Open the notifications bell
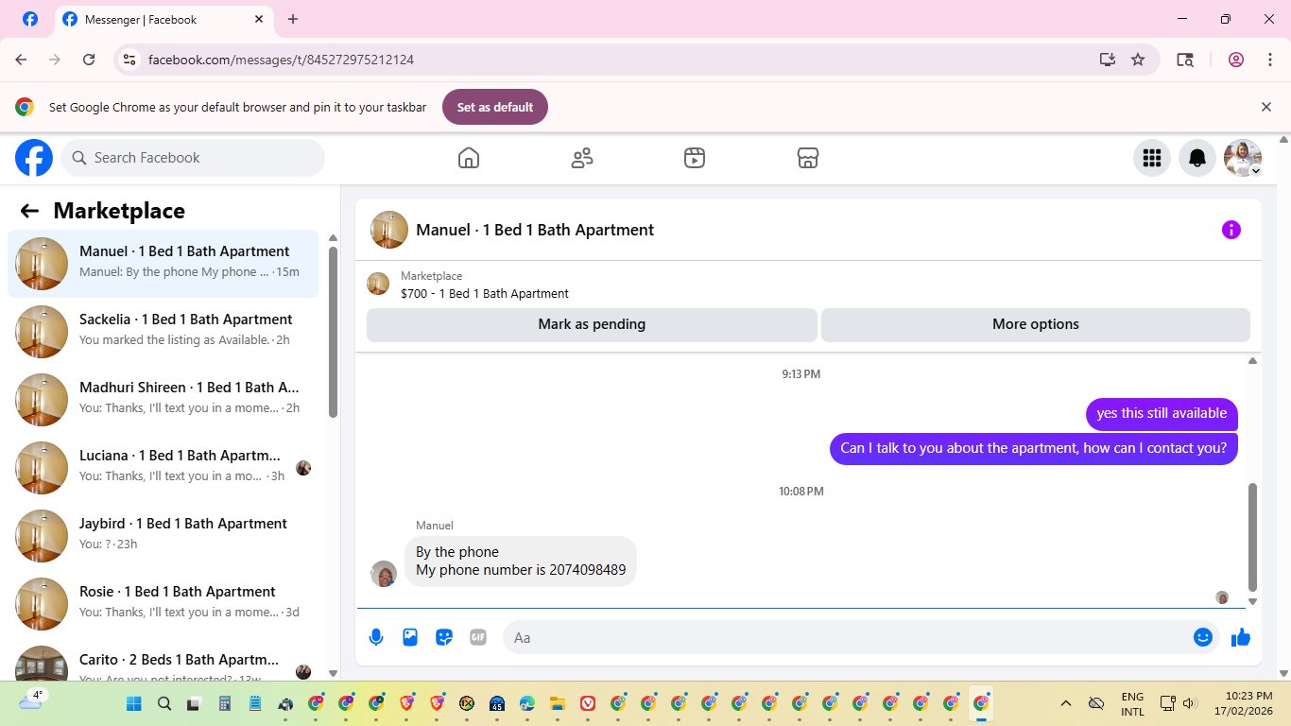The height and width of the screenshot is (726, 1291). coord(1197,158)
